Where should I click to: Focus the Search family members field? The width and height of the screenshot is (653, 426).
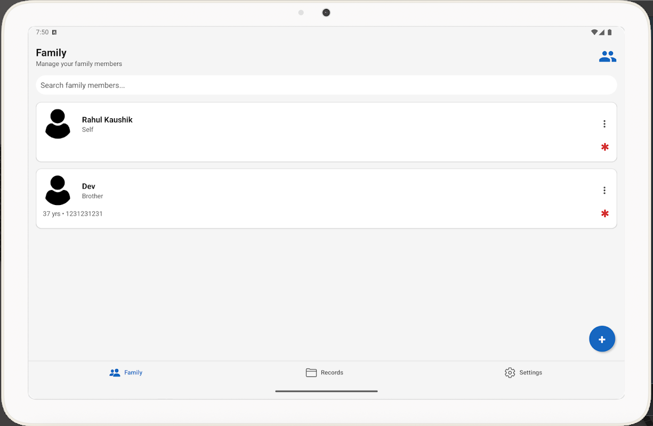326,85
